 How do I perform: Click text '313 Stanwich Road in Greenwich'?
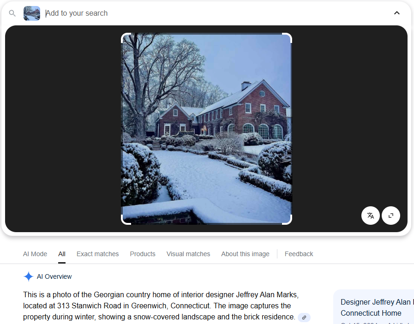click(113, 306)
